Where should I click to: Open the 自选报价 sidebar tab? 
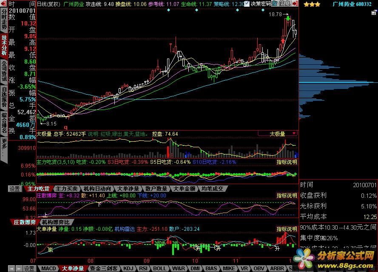pos(4,97)
